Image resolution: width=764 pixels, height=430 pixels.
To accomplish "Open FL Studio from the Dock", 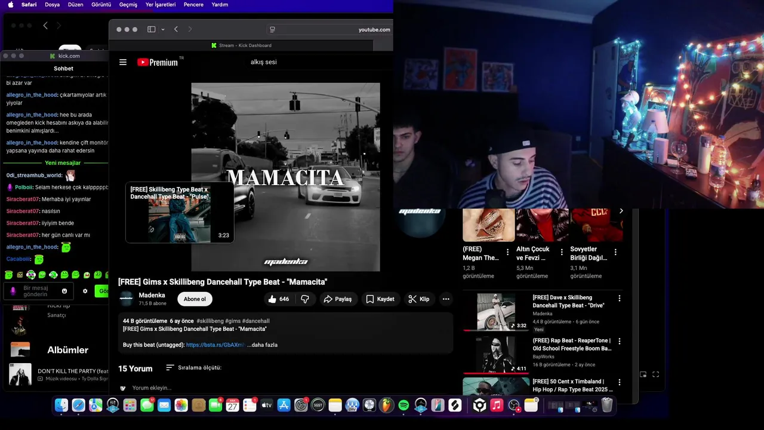I will click(387, 406).
